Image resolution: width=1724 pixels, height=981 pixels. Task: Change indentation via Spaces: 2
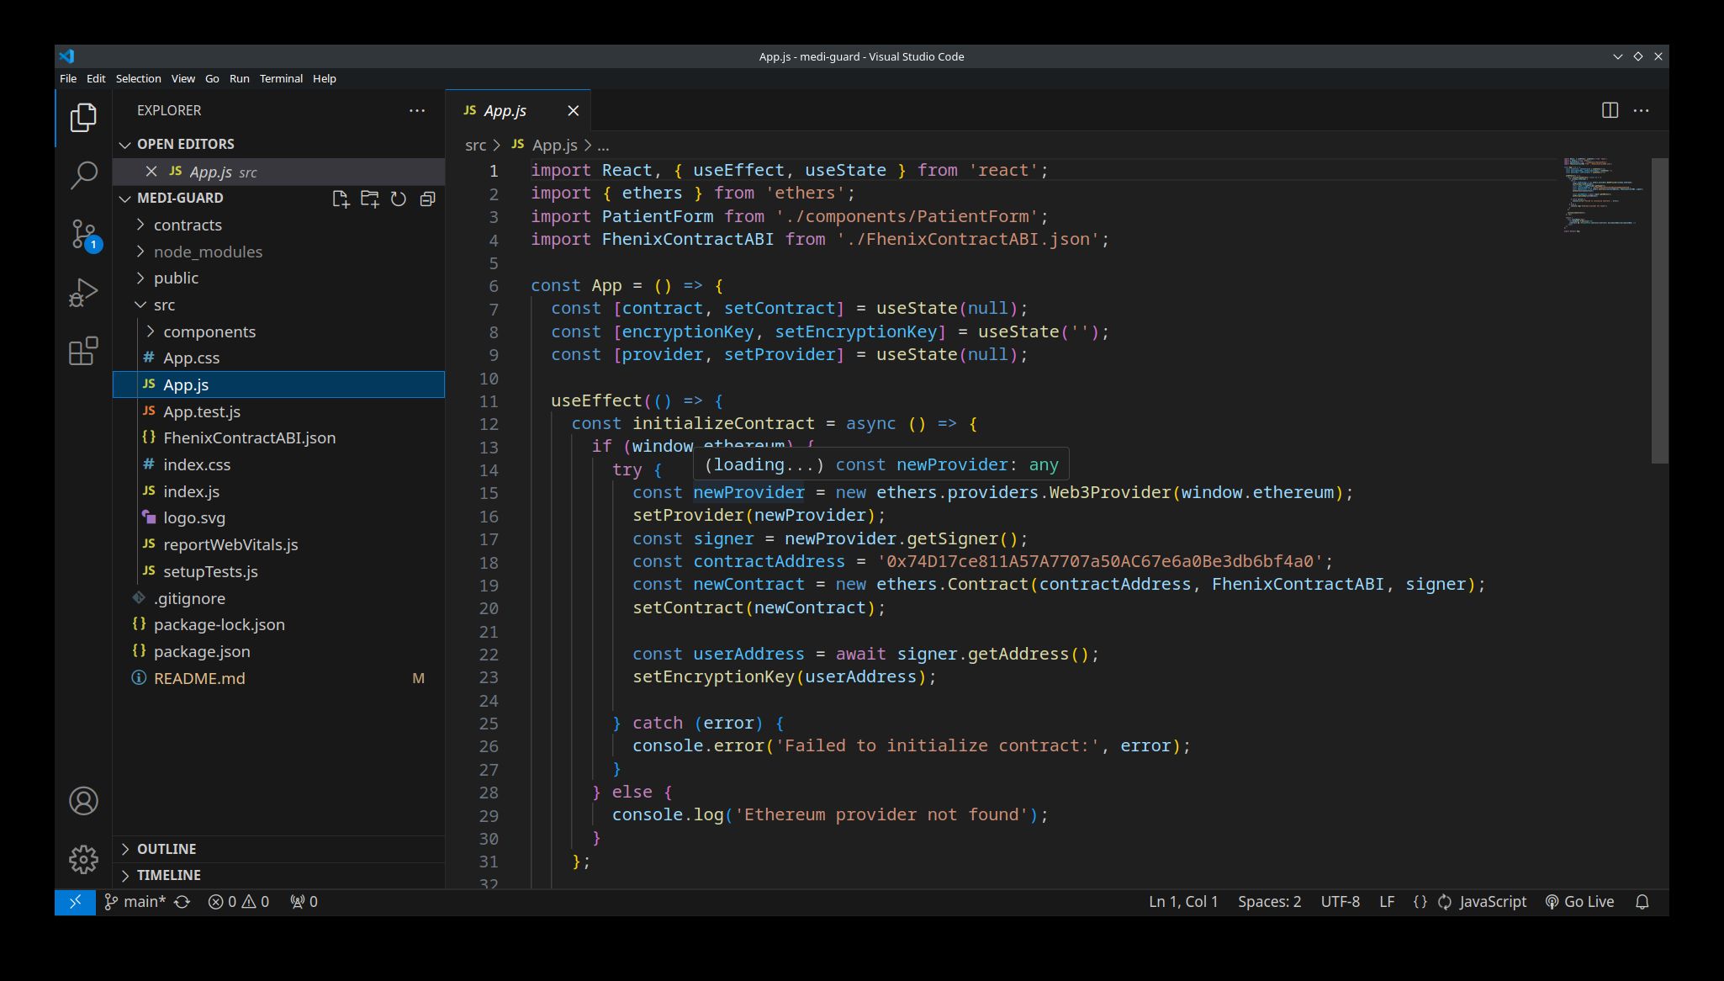(1269, 902)
